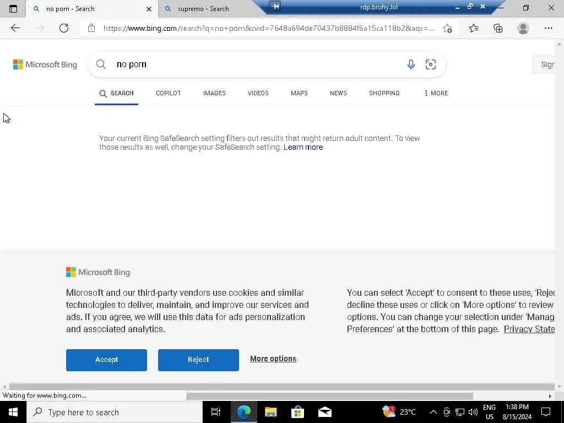Viewport: 564px width, 423px height.
Task: Switch to VIDEOS results
Action: [x=258, y=93]
